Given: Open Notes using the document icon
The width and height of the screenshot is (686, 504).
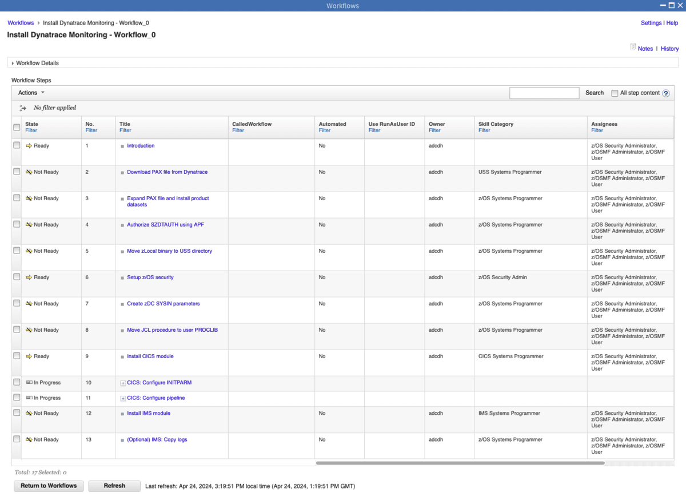Looking at the screenshot, I should [633, 46].
